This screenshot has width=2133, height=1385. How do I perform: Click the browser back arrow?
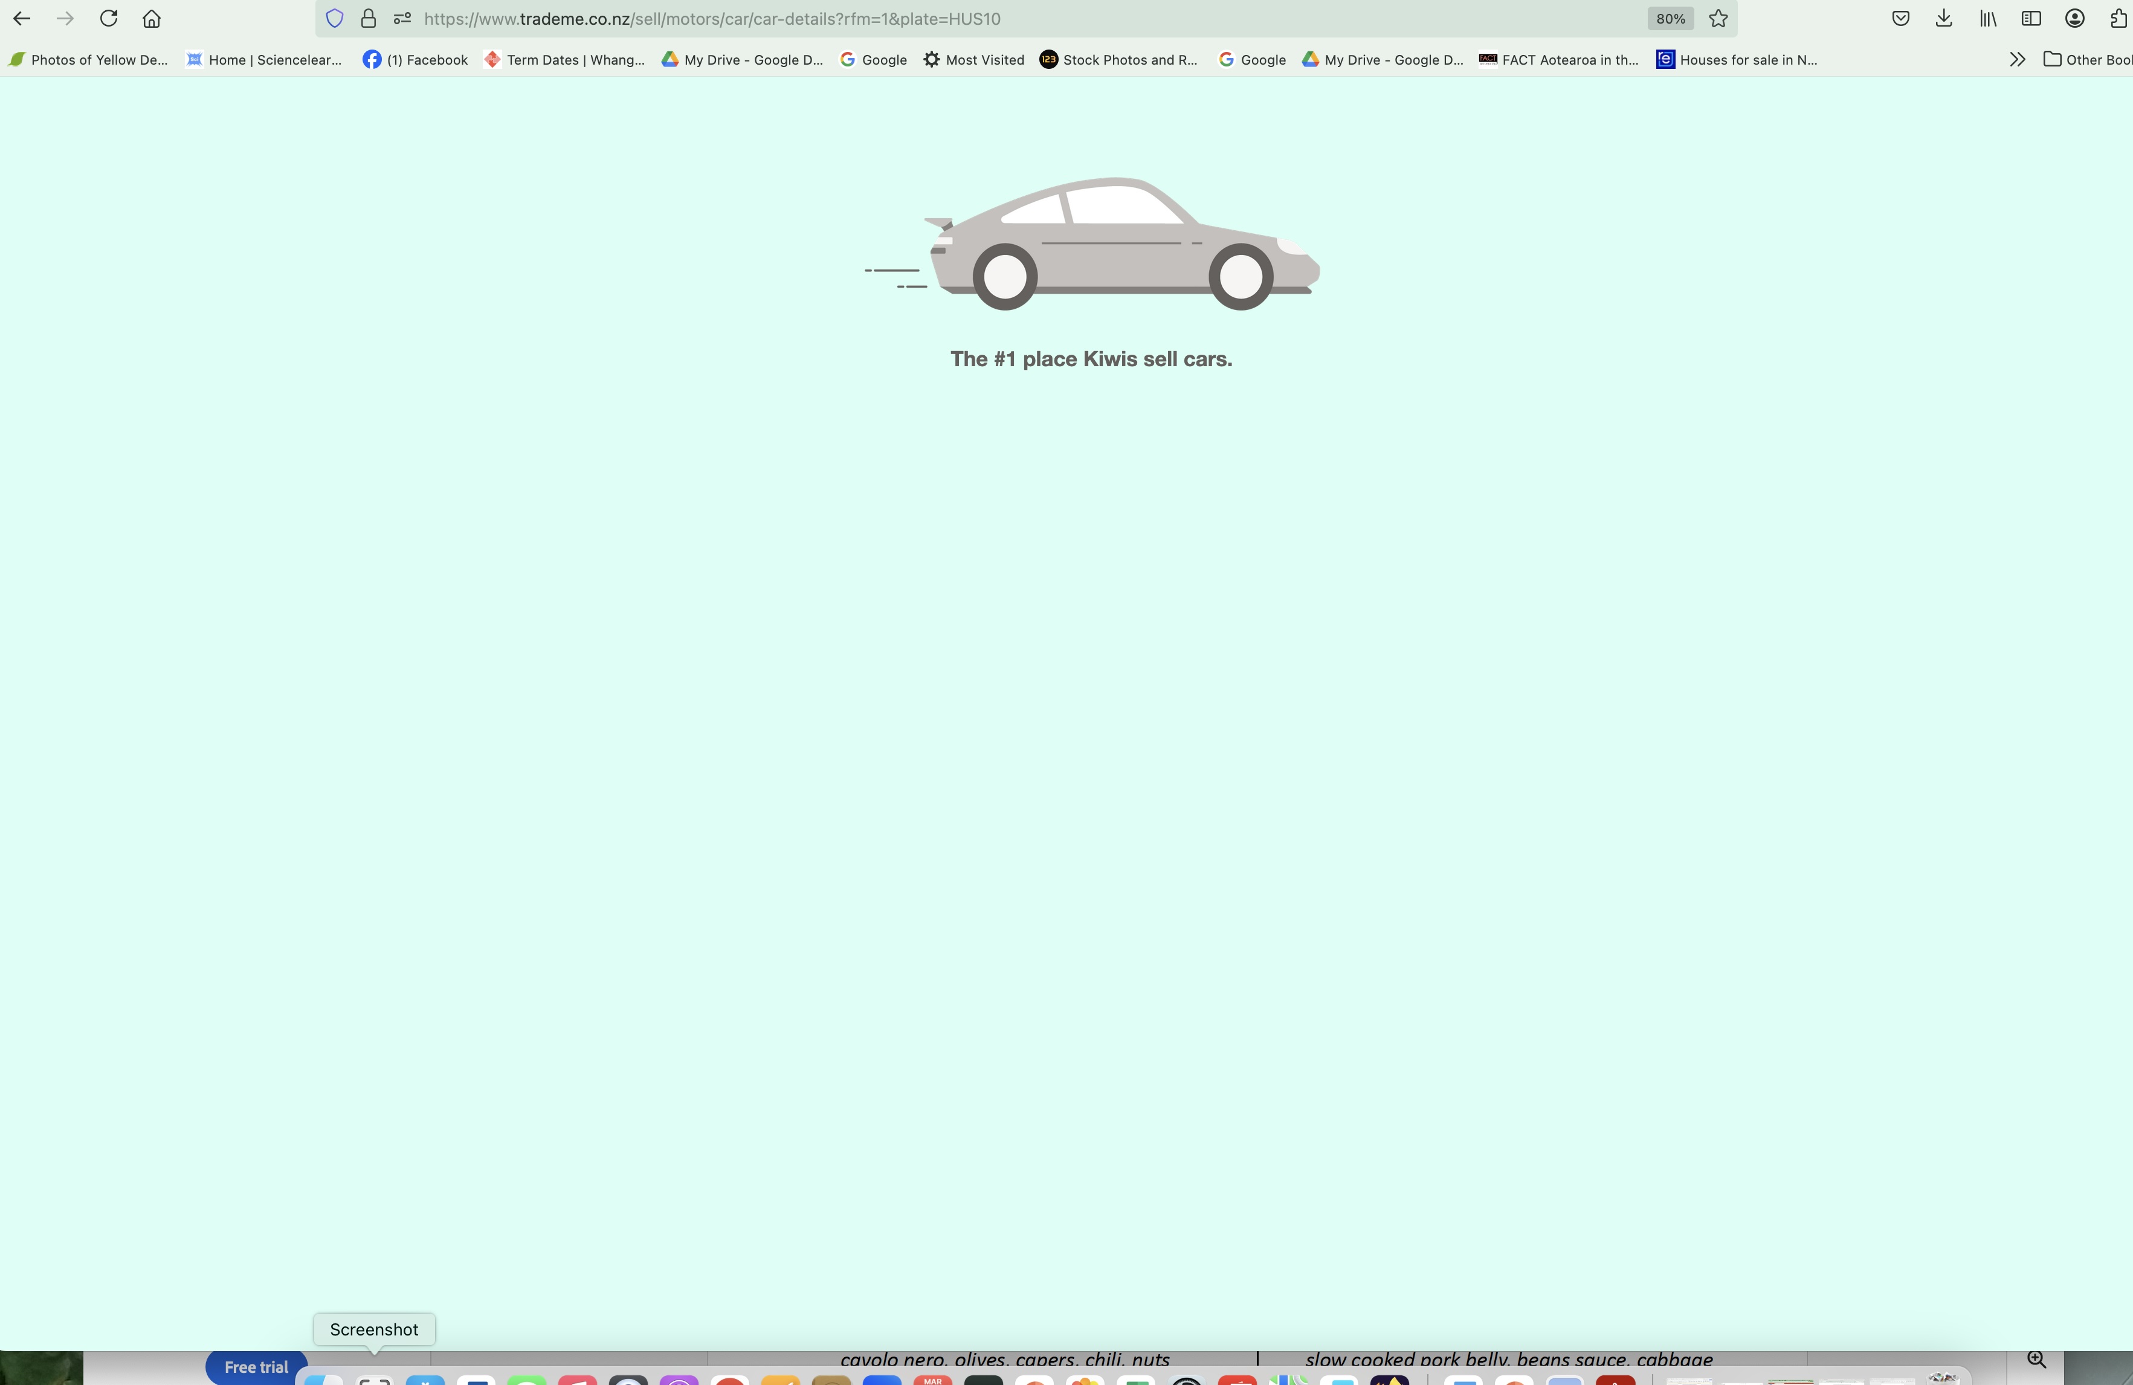point(22,19)
